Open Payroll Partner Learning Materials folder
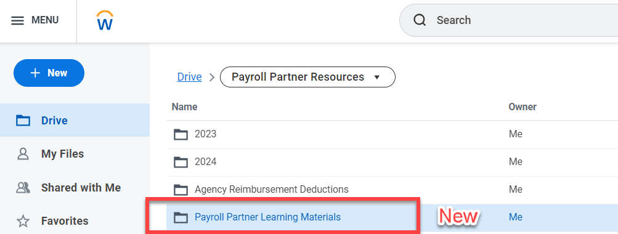 pyautogui.click(x=267, y=217)
